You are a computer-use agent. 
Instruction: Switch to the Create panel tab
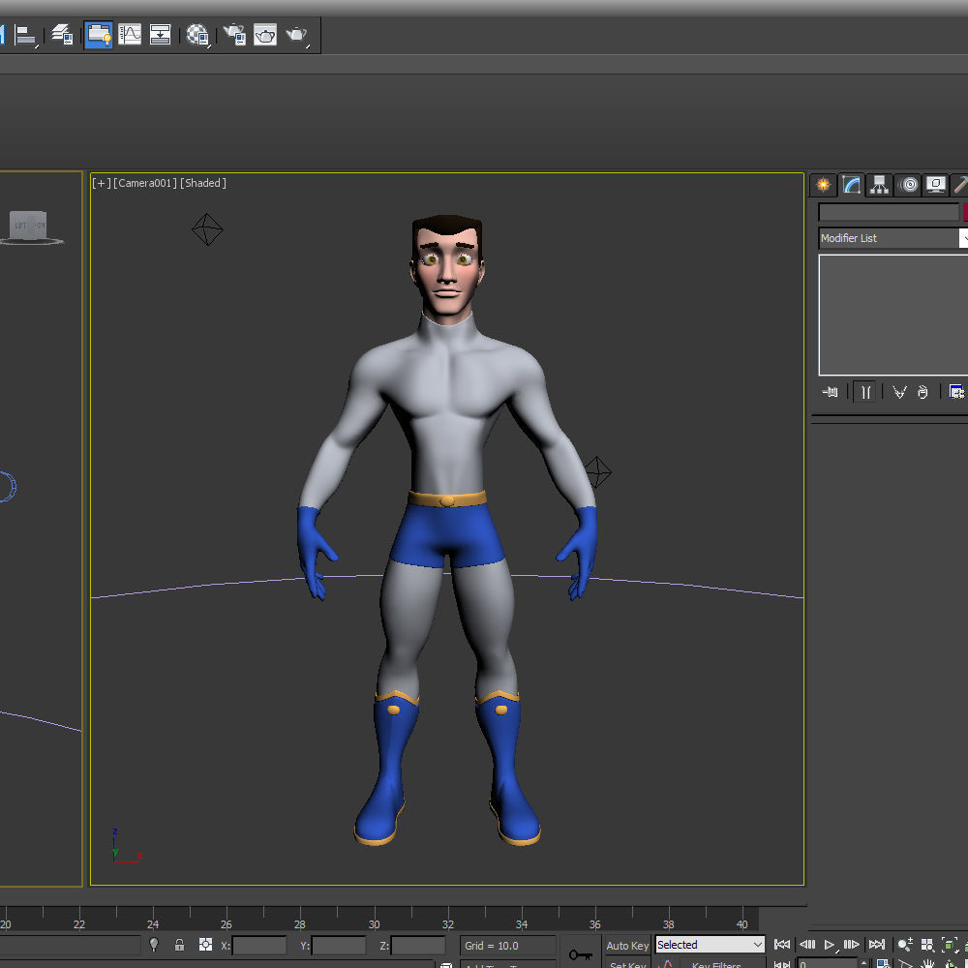tap(823, 185)
